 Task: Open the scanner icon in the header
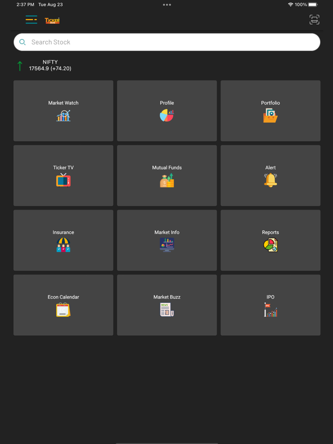point(314,19)
